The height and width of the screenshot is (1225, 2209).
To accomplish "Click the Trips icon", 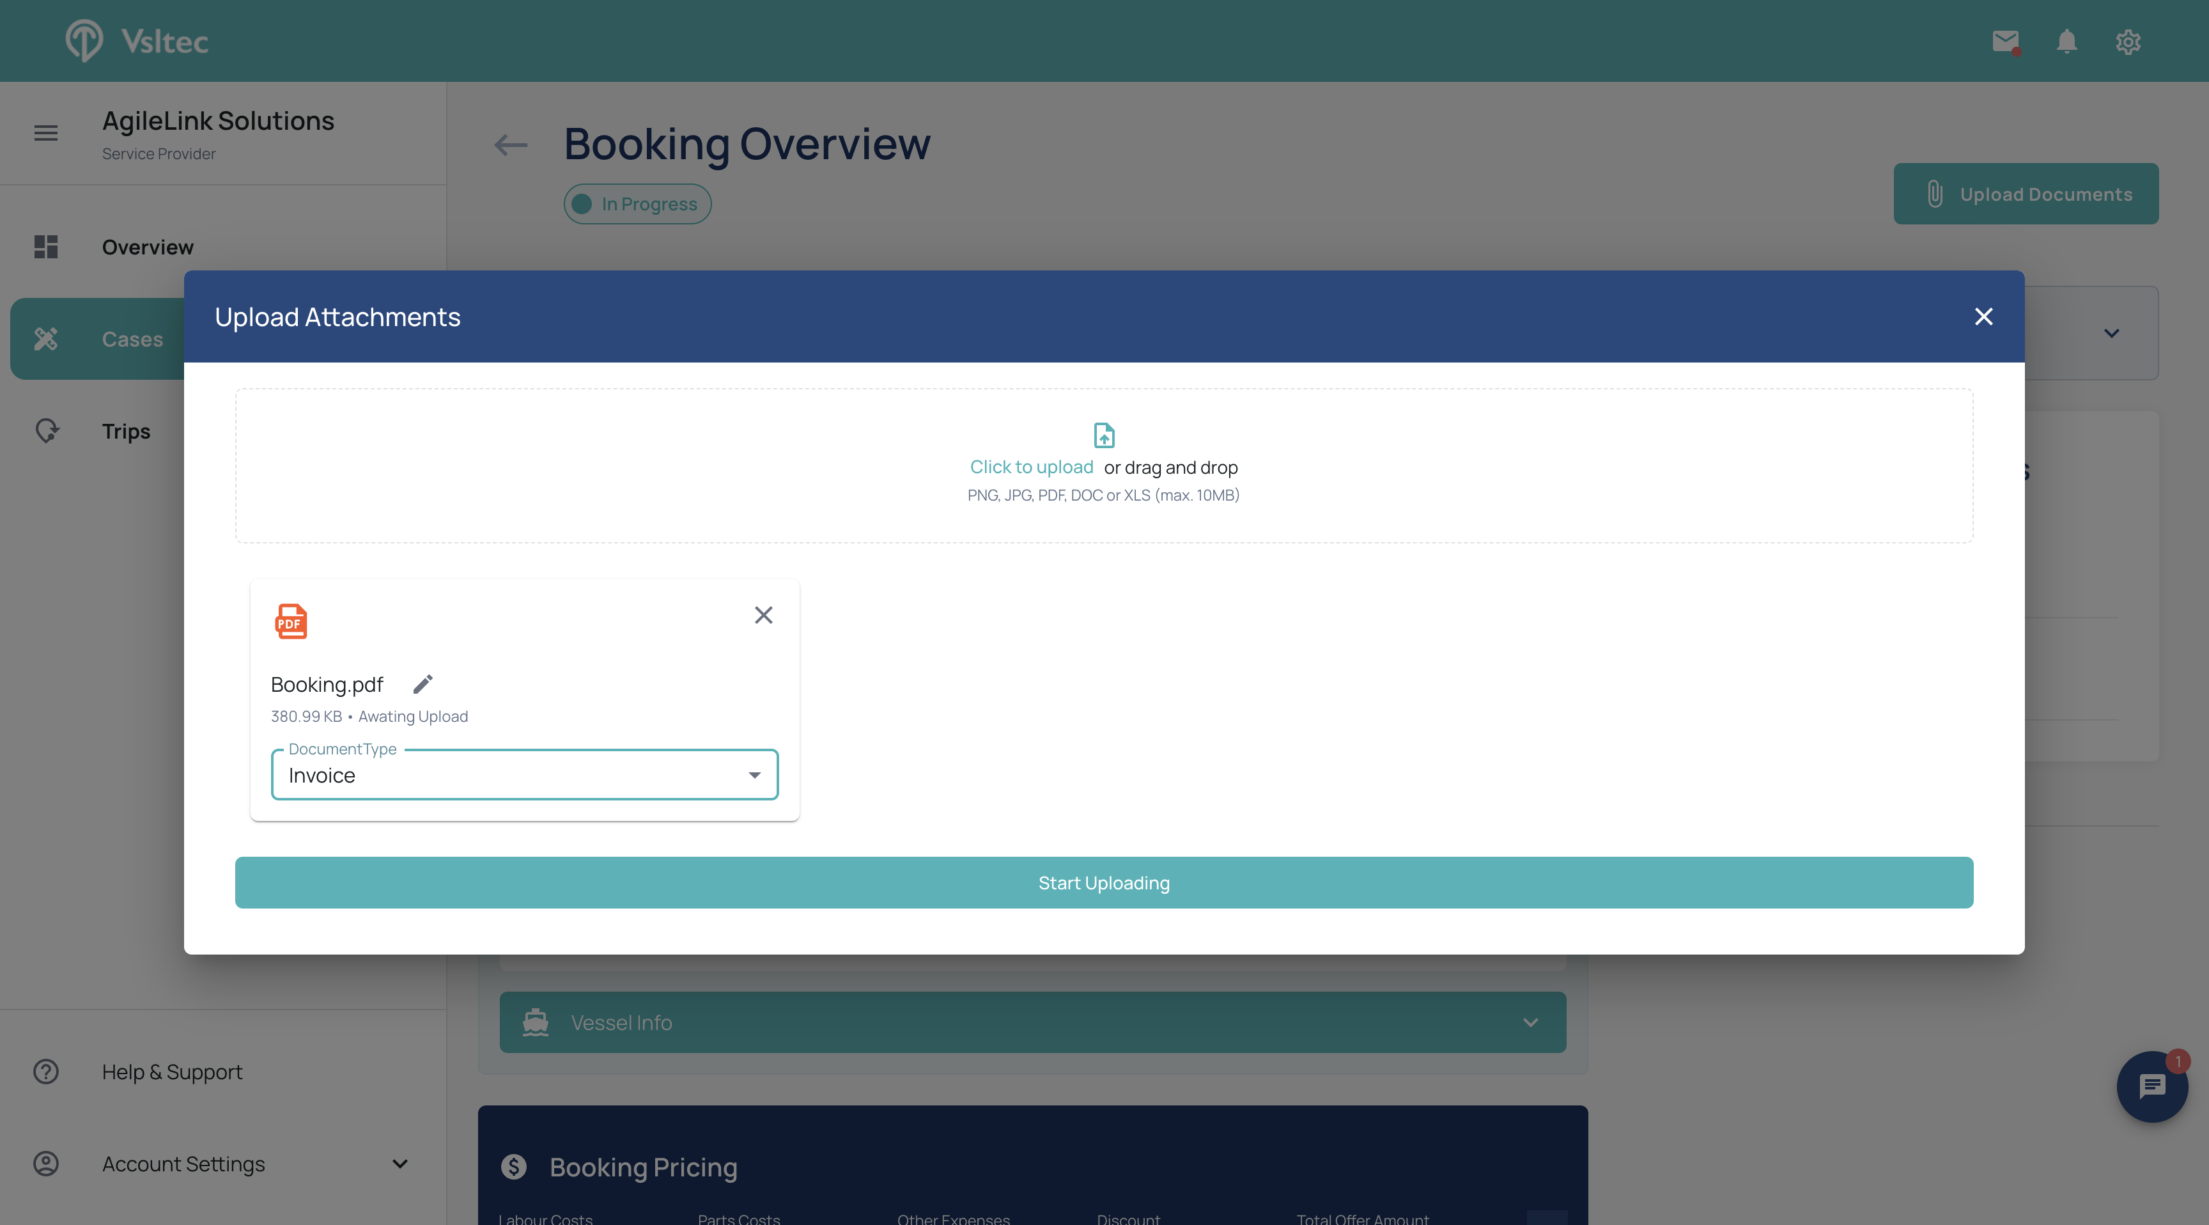I will (47, 431).
